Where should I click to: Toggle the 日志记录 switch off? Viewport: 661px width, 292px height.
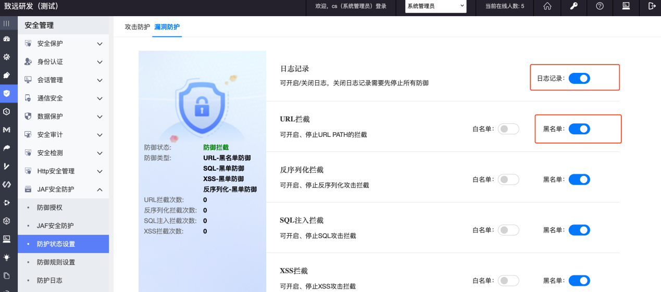[x=579, y=78]
